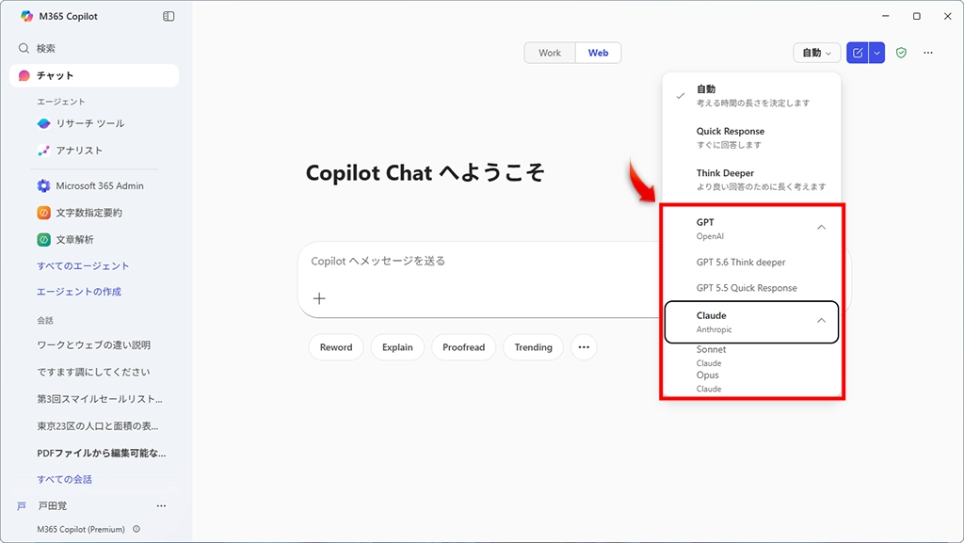This screenshot has height=543, width=964.
Task: Open the 文章解析 agent
Action: tap(65, 240)
